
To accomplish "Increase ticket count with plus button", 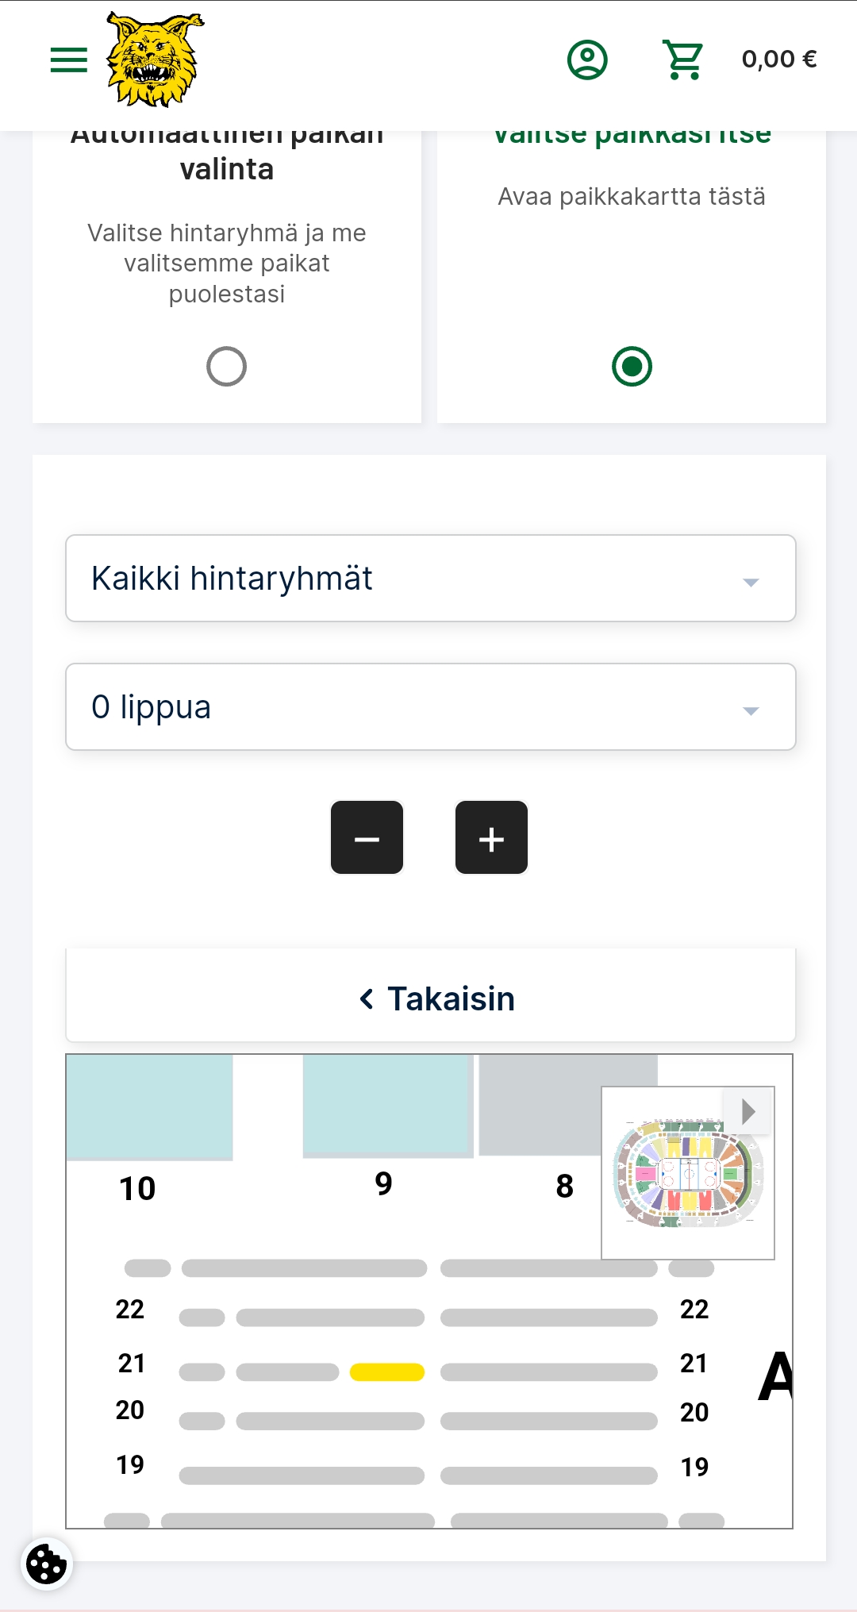I will [x=491, y=837].
